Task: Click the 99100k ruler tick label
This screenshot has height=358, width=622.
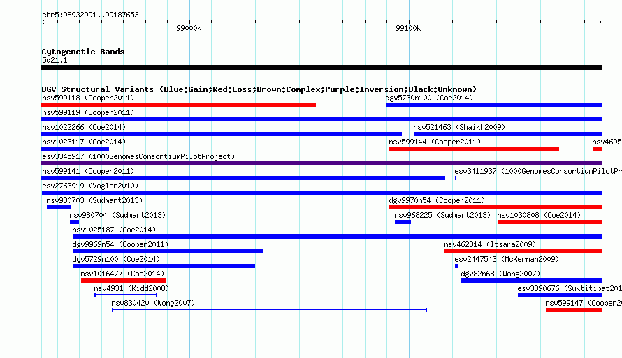Action: 408,28
